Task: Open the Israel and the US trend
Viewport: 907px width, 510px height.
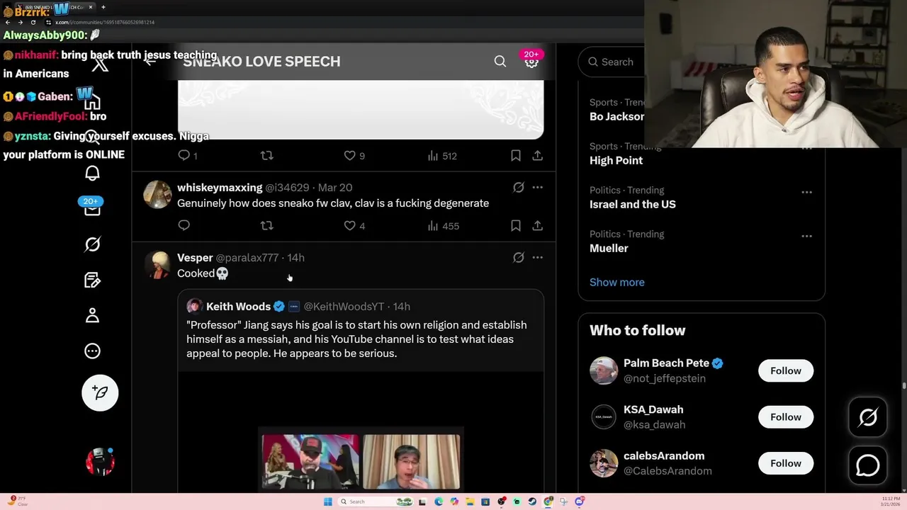Action: (x=633, y=204)
